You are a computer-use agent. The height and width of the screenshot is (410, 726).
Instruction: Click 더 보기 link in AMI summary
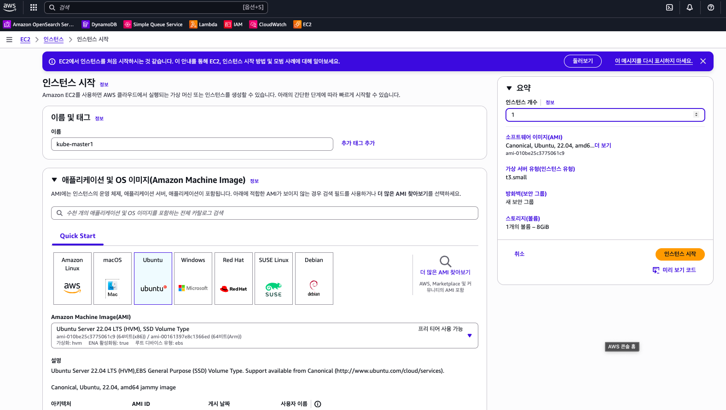(x=603, y=146)
